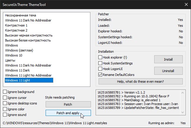Click Patch and apply
Viewport: 191px width, 128px height.
pos(68,113)
